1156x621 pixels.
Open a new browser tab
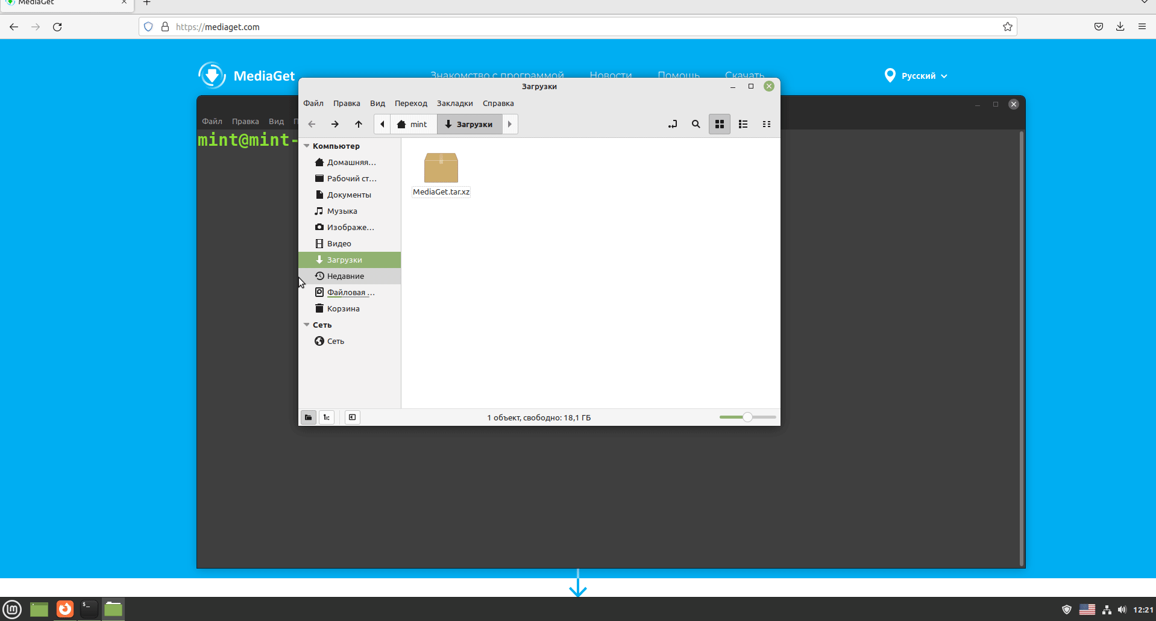pyautogui.click(x=146, y=3)
